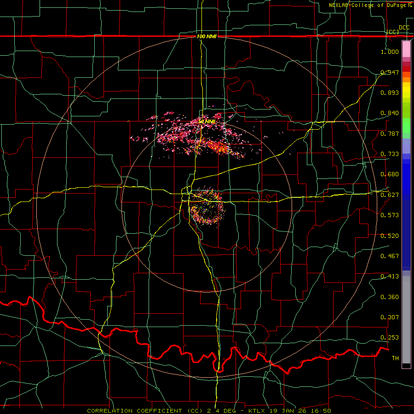Viewport: 414px width, 414px height.
Task: Click the 0.520 scale value
Action: click(x=390, y=236)
